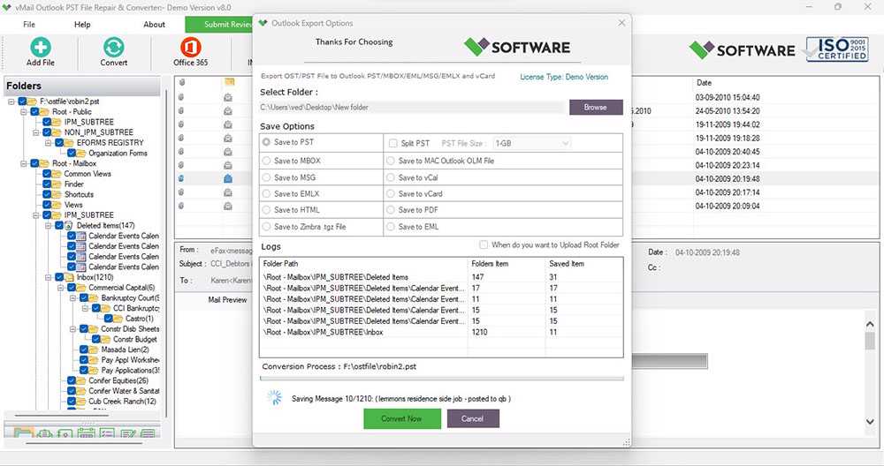Choose the Save to EMLX option

266,193
